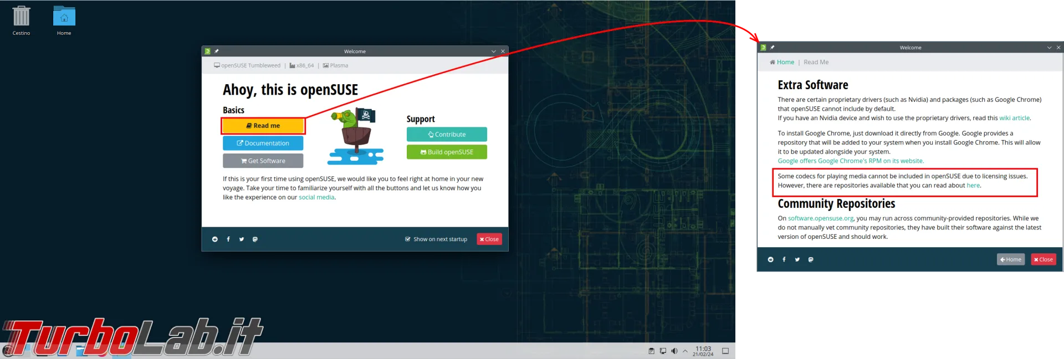Click the pin icon in left Welcome title bar
Screen dimensions: 1064x359
click(217, 51)
